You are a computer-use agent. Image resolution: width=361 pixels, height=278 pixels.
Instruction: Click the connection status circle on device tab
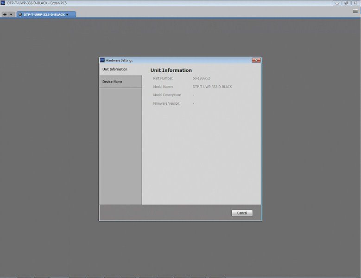[x=20, y=14]
